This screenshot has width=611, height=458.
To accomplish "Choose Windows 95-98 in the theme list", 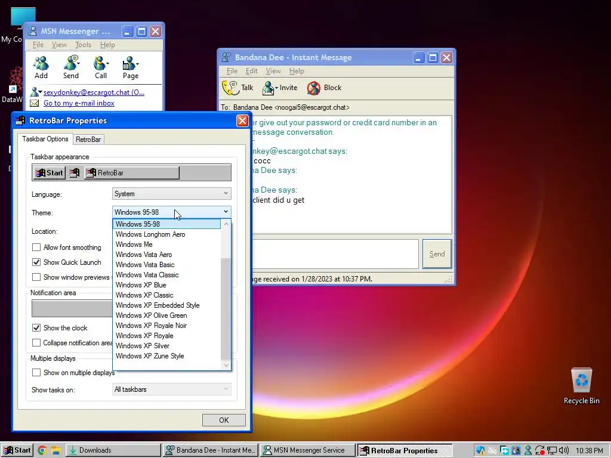I will 167,224.
